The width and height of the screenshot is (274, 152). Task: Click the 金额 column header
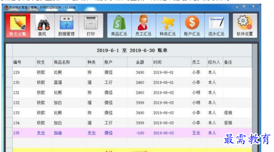tap(140, 62)
